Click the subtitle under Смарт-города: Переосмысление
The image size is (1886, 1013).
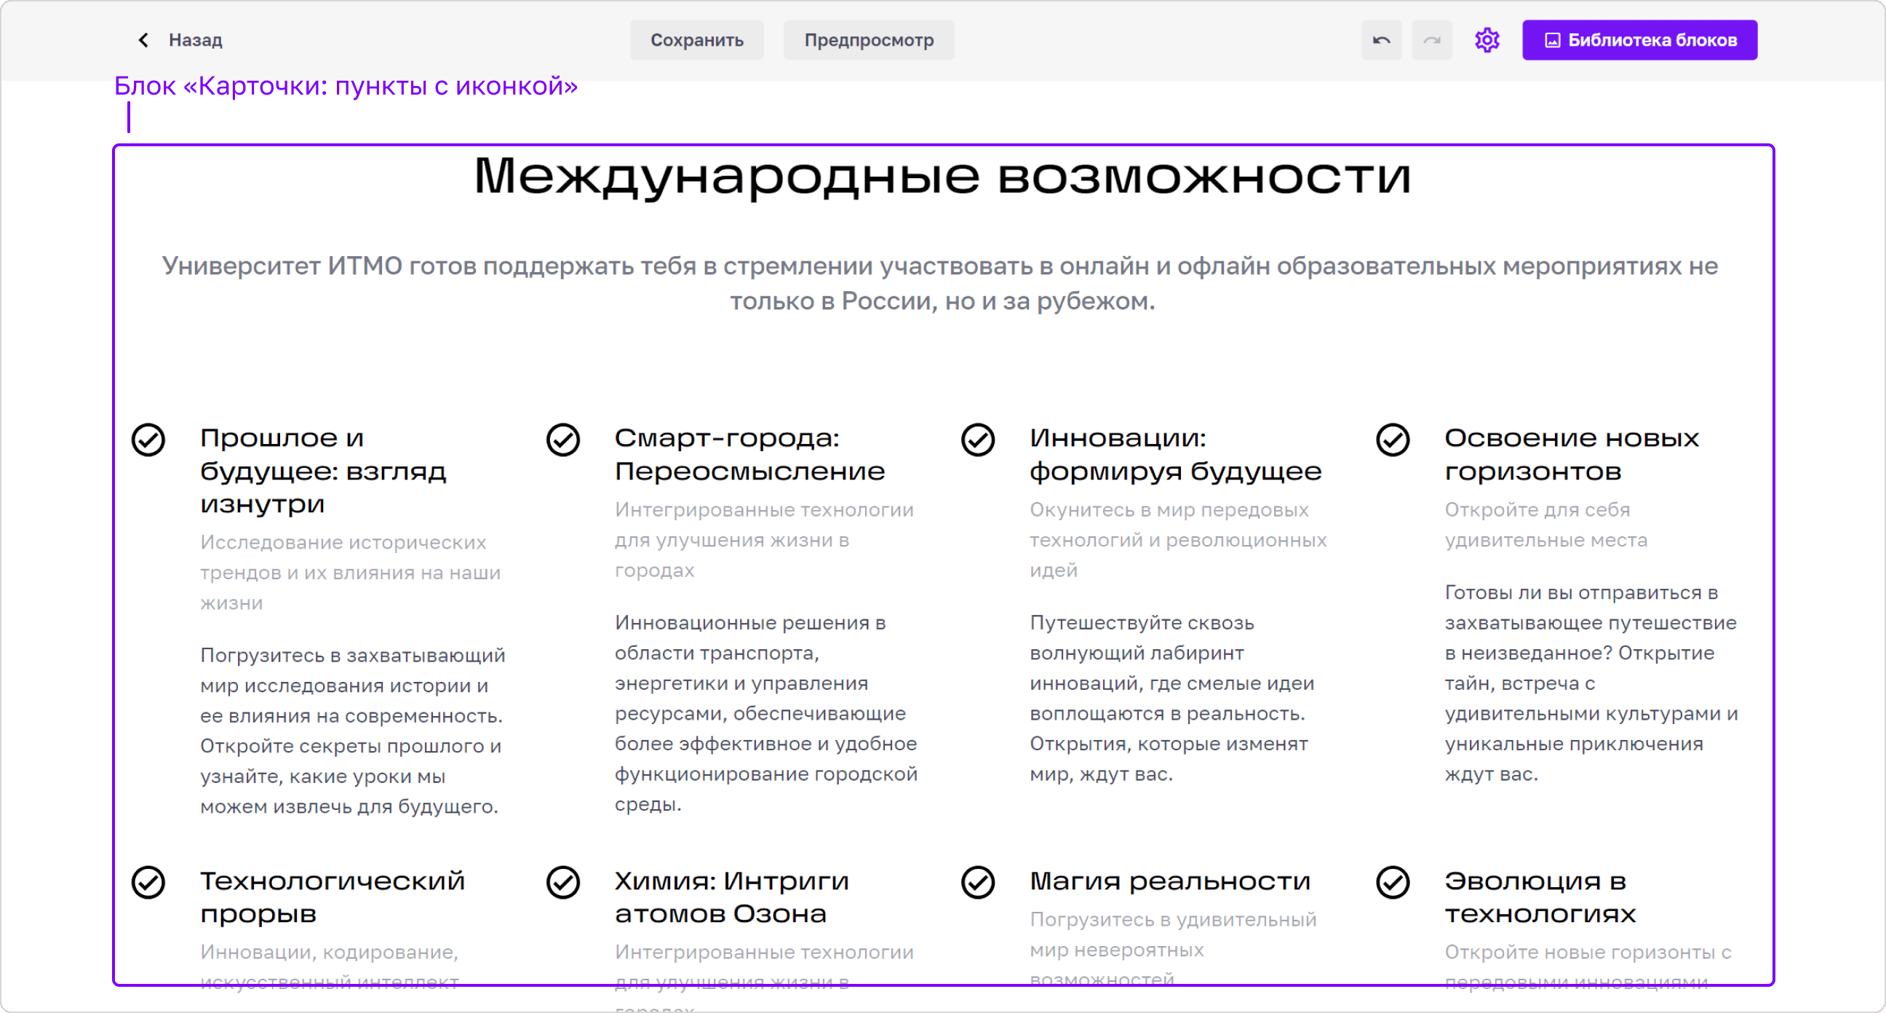pos(763,540)
